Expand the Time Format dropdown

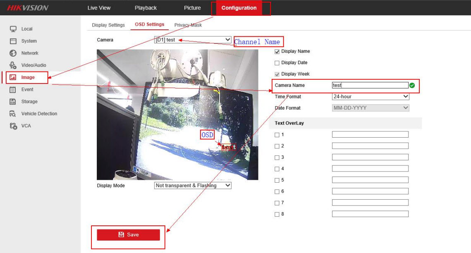pyautogui.click(x=370, y=97)
